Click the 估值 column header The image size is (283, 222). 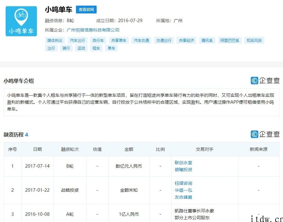pos(97,149)
